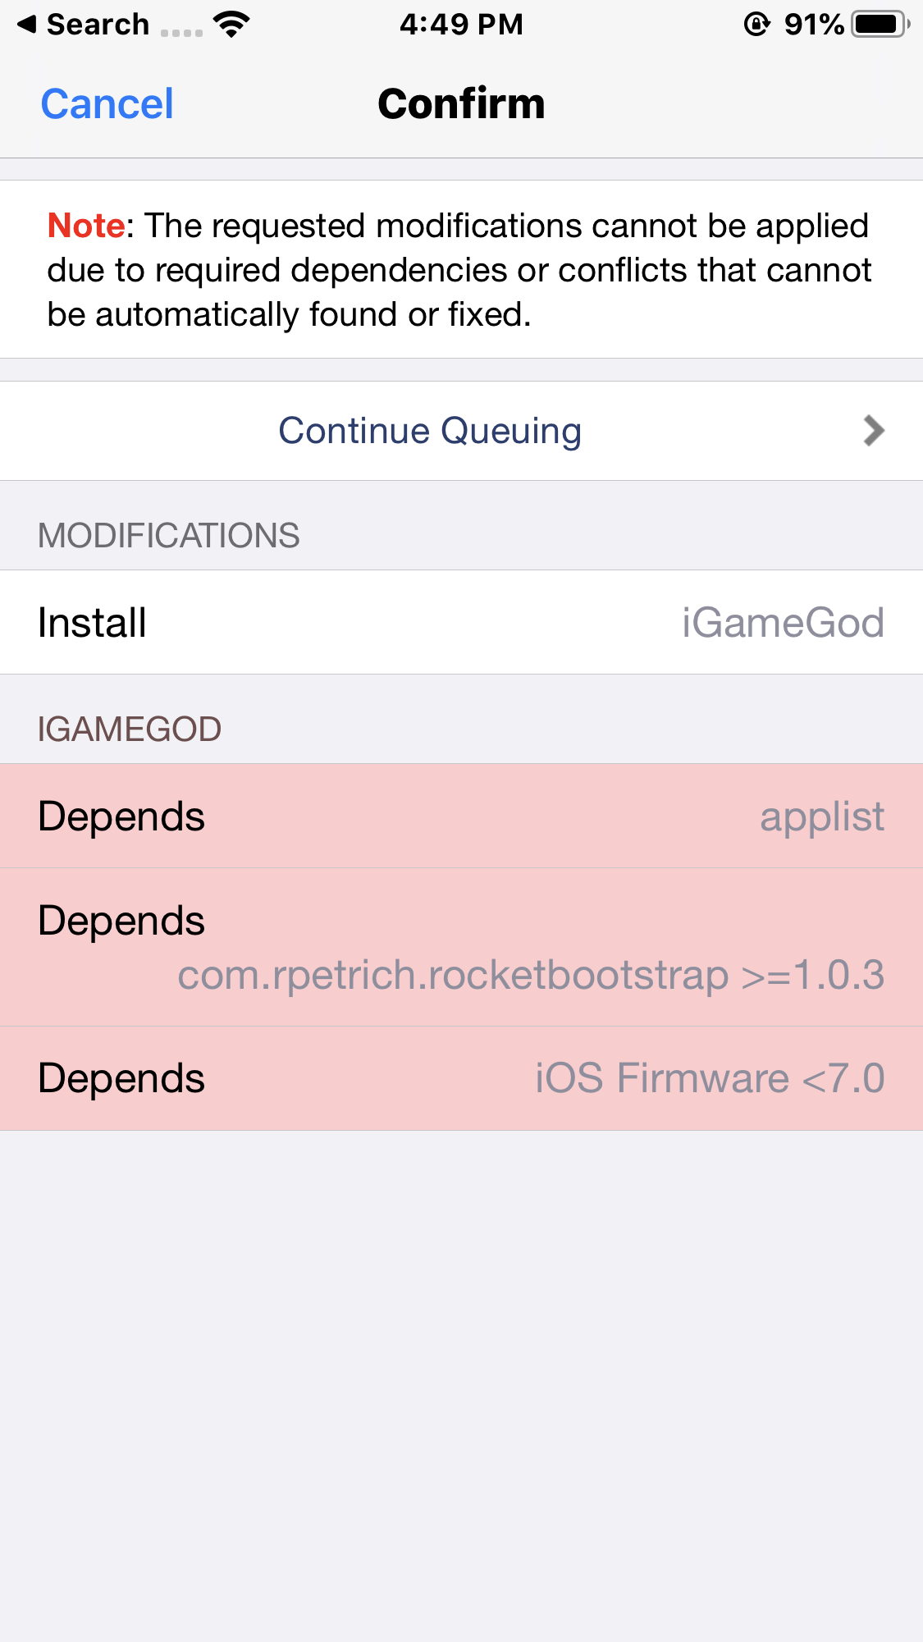Tap the Wi-Fi status icon
Viewport: 923px width, 1642px height.
tap(231, 25)
